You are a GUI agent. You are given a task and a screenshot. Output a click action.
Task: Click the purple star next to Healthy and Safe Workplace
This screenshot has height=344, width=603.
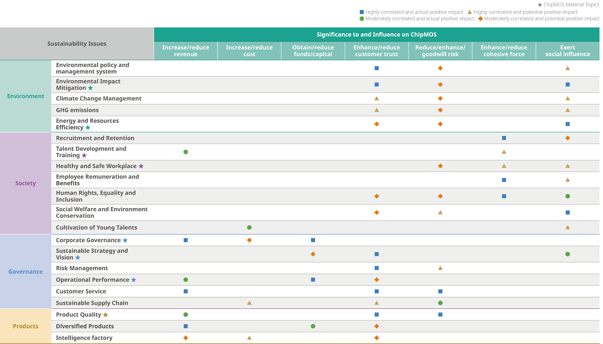tap(141, 166)
